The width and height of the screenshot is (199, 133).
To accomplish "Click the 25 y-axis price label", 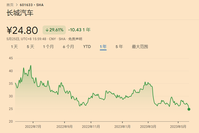I will [11, 109].
